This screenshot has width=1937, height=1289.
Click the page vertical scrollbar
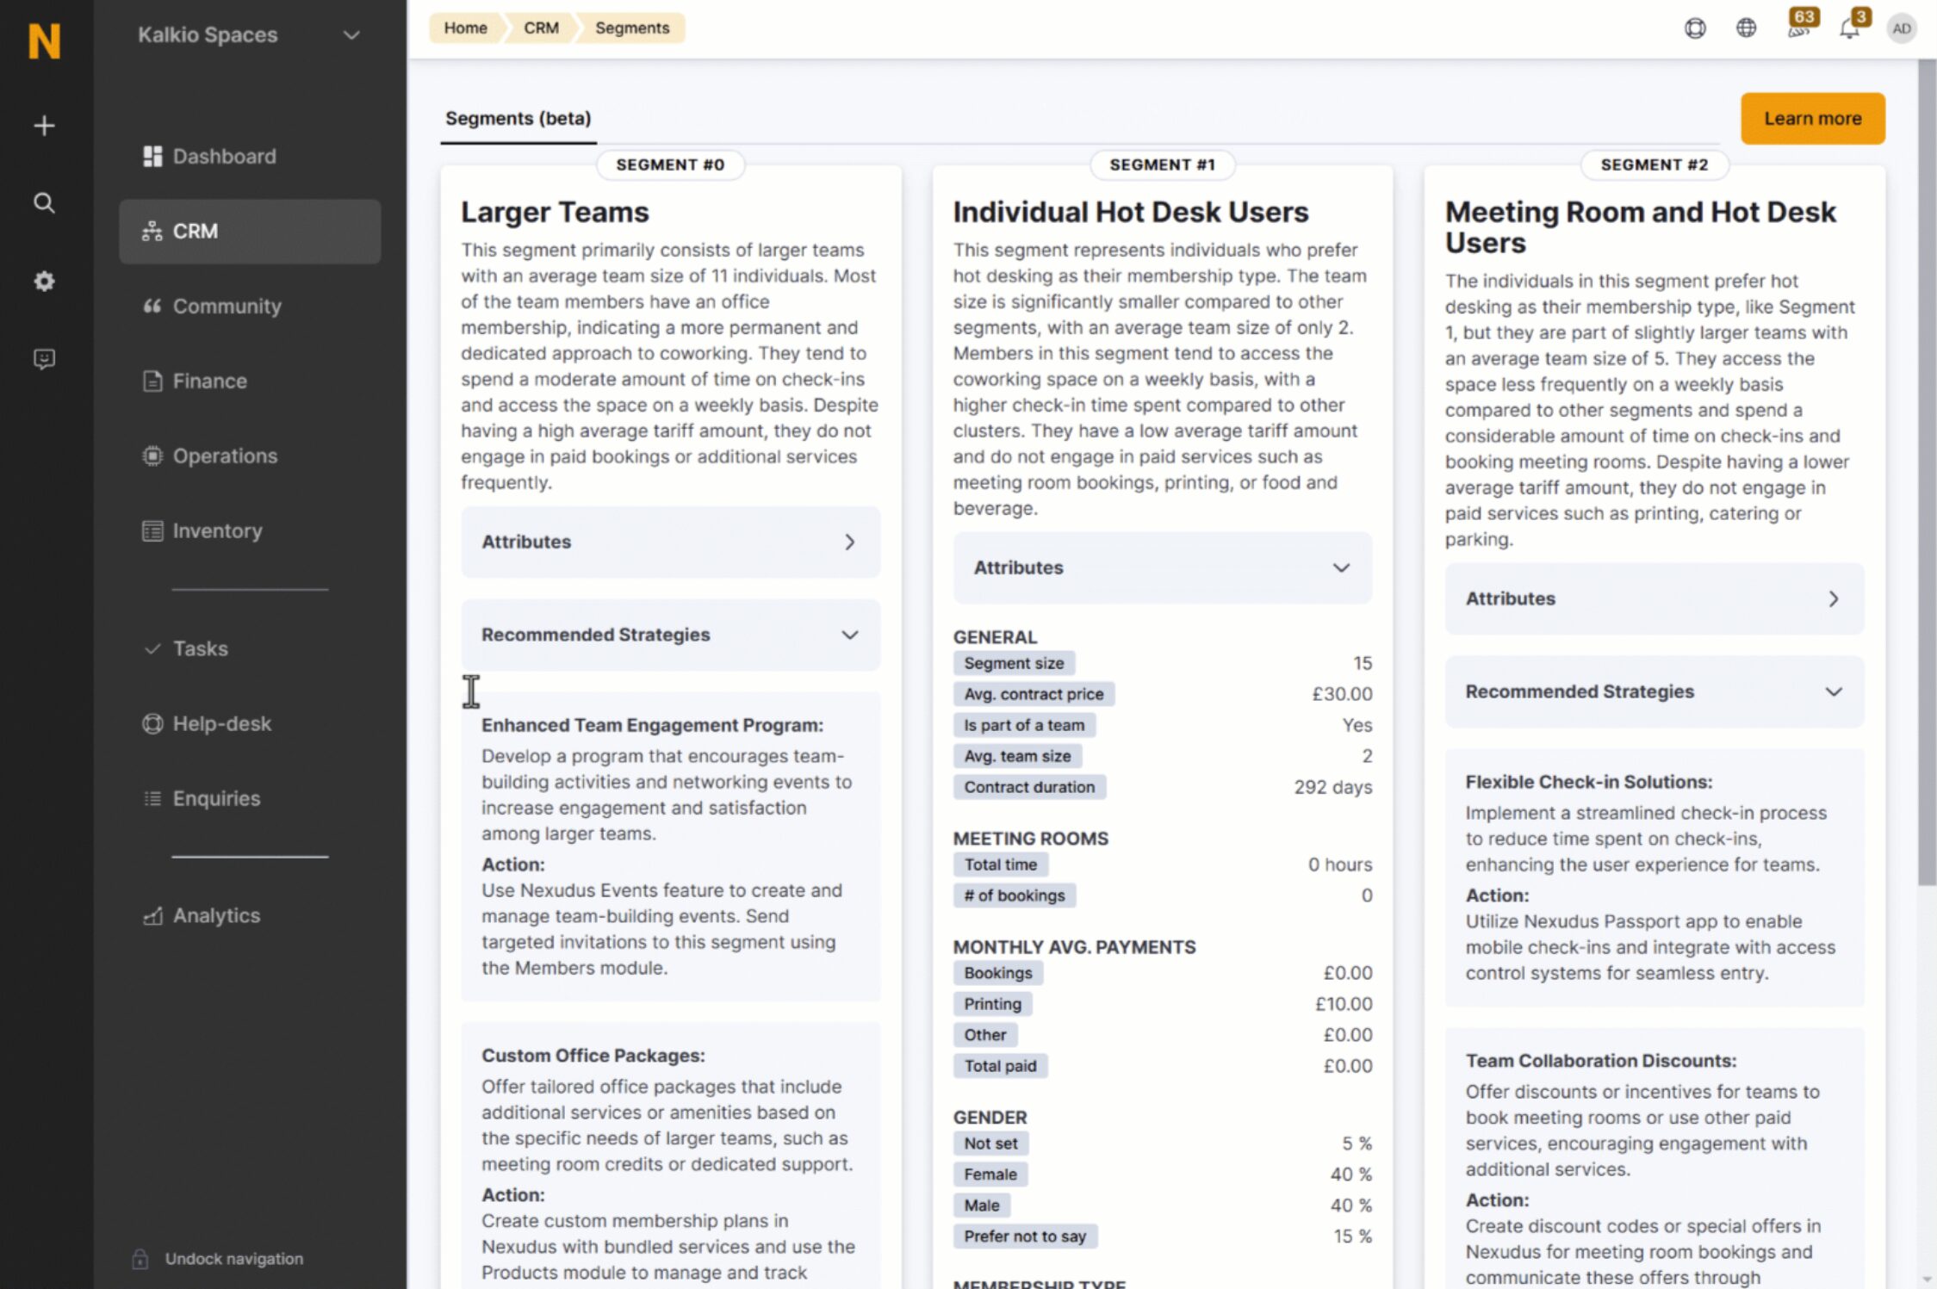[1927, 472]
